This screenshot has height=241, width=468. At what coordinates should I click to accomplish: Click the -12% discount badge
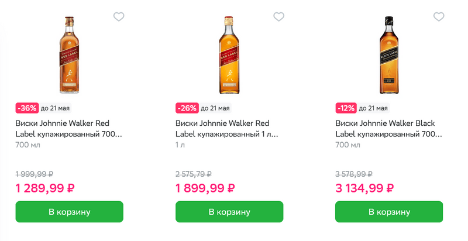point(347,108)
